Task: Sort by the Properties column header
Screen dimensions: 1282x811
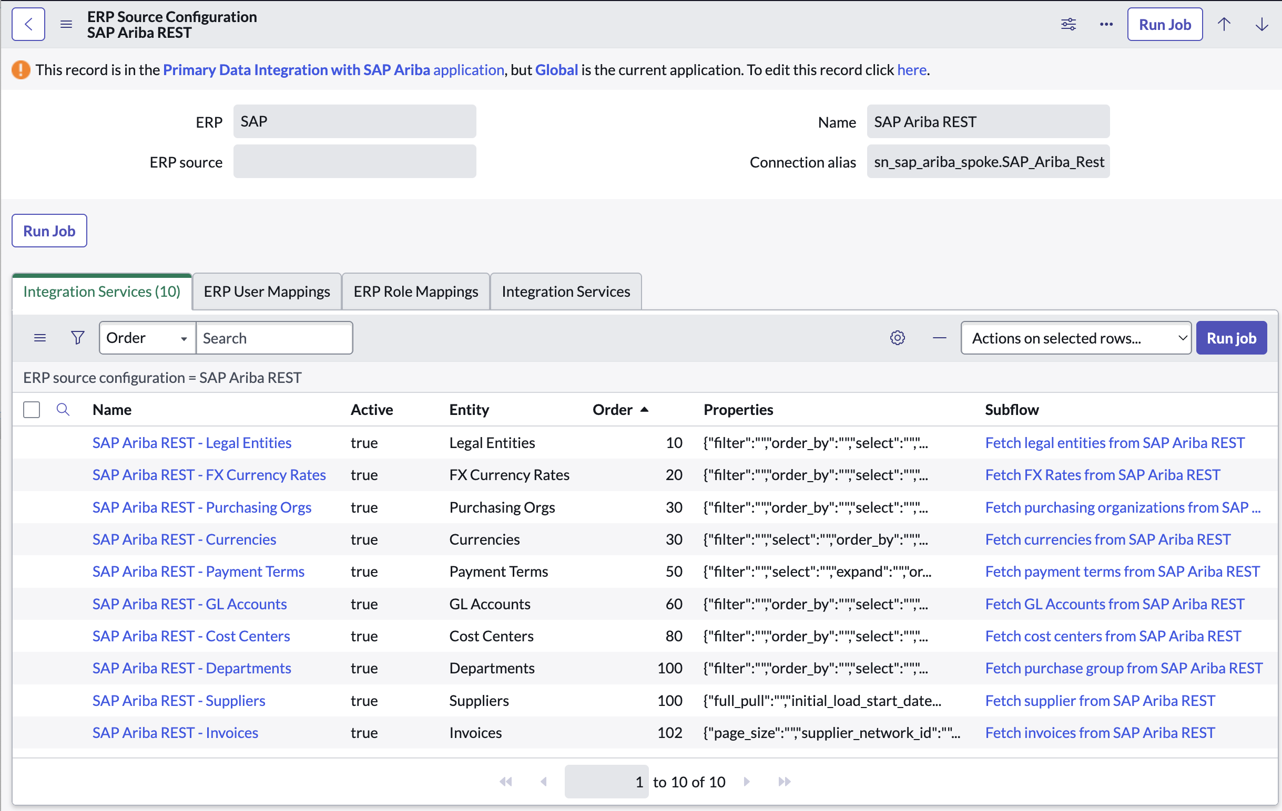Action: point(738,410)
